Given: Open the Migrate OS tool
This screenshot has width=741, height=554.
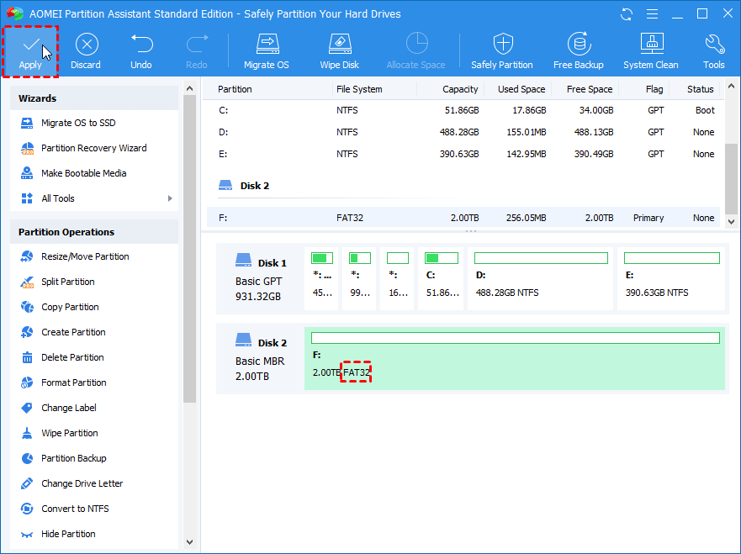Looking at the screenshot, I should click(266, 44).
